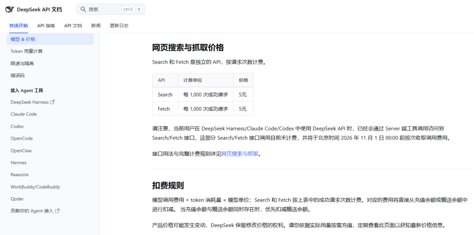Viewport: 474px width, 235px height.
Task: Click the DeepSeek whale logo icon
Action: (10, 9)
